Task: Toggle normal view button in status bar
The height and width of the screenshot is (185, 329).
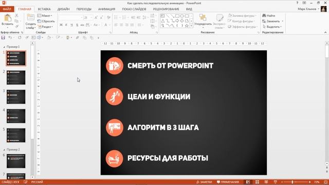Action: tap(248, 182)
